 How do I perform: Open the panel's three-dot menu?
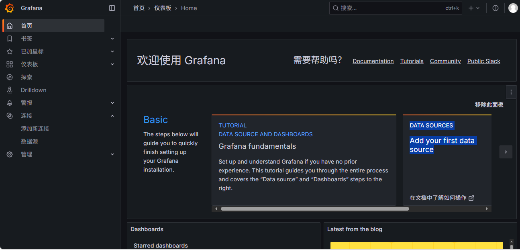point(511,92)
